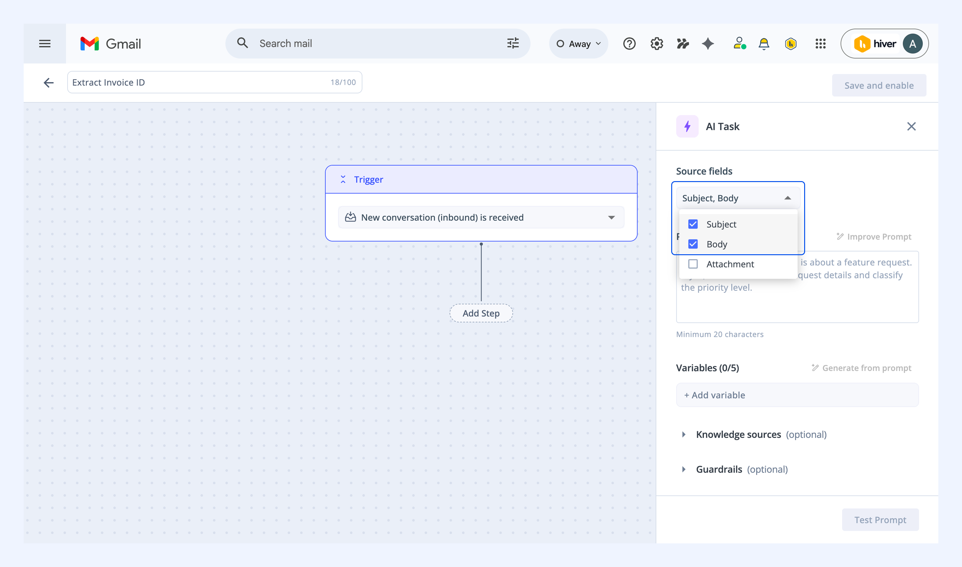Open the New conversation trigger dropdown
Screen dimensions: 962x567
tap(481, 217)
